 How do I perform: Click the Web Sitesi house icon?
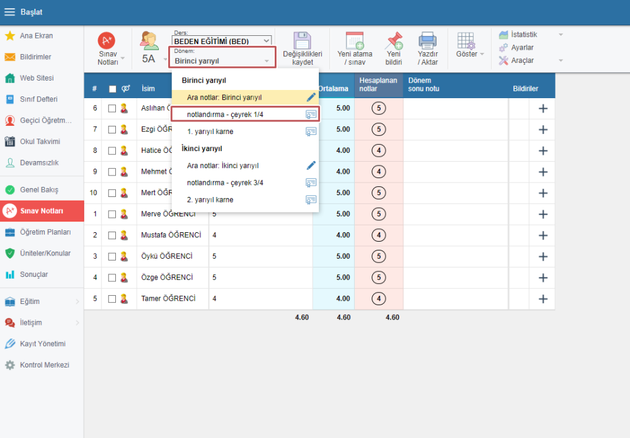(9, 78)
